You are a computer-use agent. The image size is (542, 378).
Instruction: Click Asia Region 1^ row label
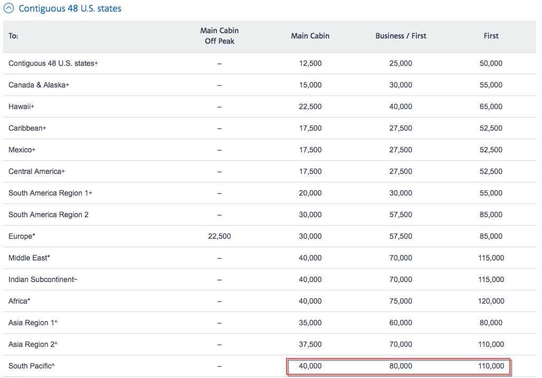33,323
